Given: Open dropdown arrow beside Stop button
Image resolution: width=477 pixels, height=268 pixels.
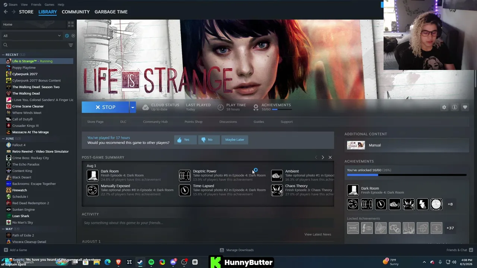Looking at the screenshot, I should pos(132,107).
